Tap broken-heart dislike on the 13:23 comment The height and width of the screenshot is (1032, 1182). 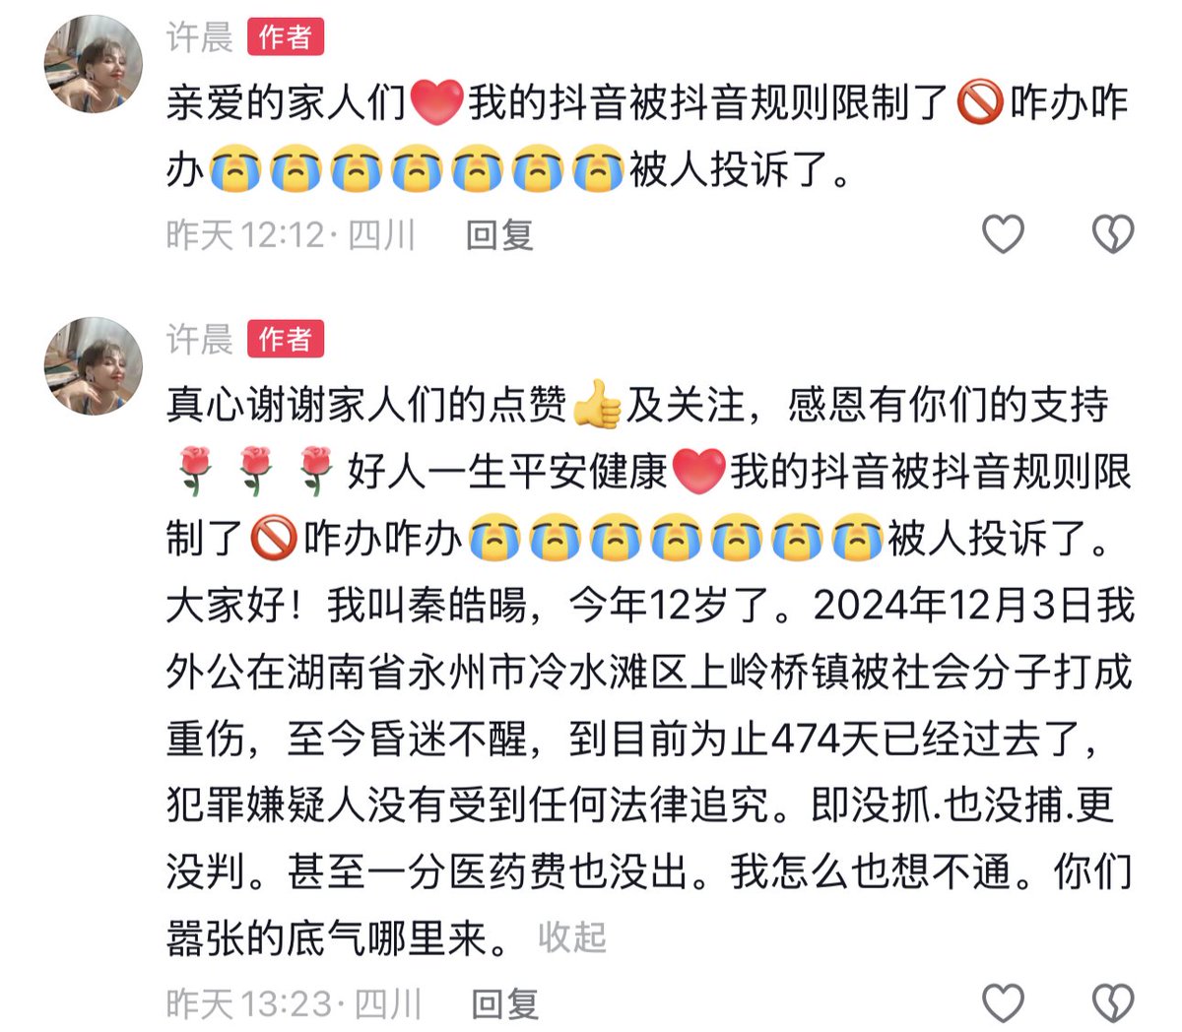tap(1113, 1003)
